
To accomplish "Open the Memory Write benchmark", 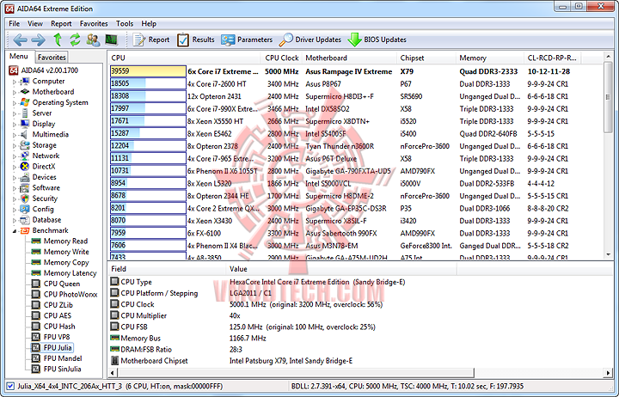I will coord(66,252).
